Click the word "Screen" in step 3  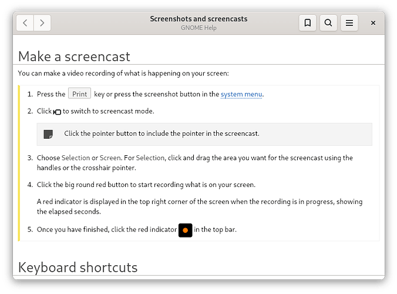coord(110,158)
